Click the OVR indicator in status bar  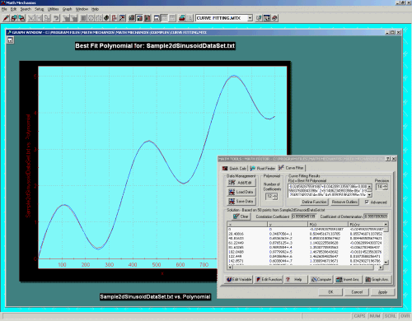pyautogui.click(x=405, y=316)
